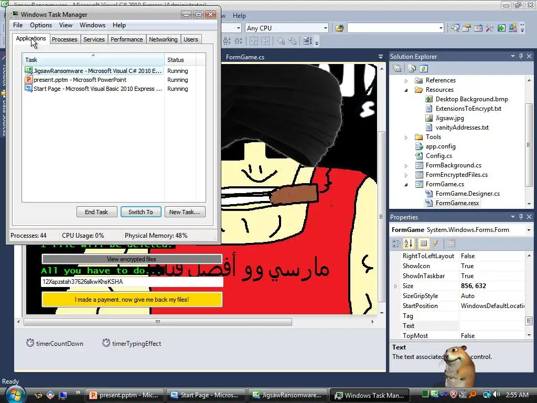Click Extension Manager toolbar icon
The width and height of the screenshot is (537, 403).
coord(513,28)
